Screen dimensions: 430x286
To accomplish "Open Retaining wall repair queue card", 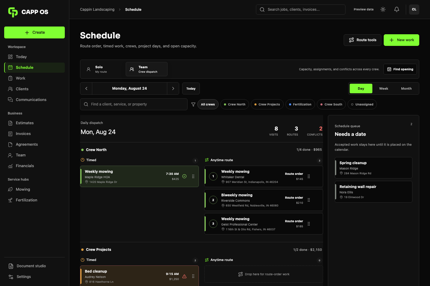I will click(x=374, y=192).
